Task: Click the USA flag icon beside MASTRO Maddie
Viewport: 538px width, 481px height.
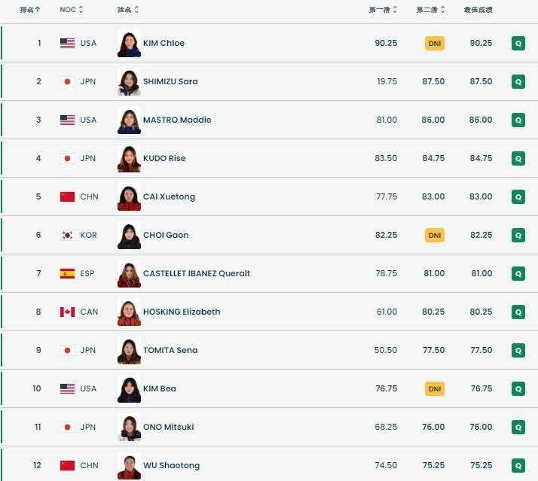Action: coord(68,120)
